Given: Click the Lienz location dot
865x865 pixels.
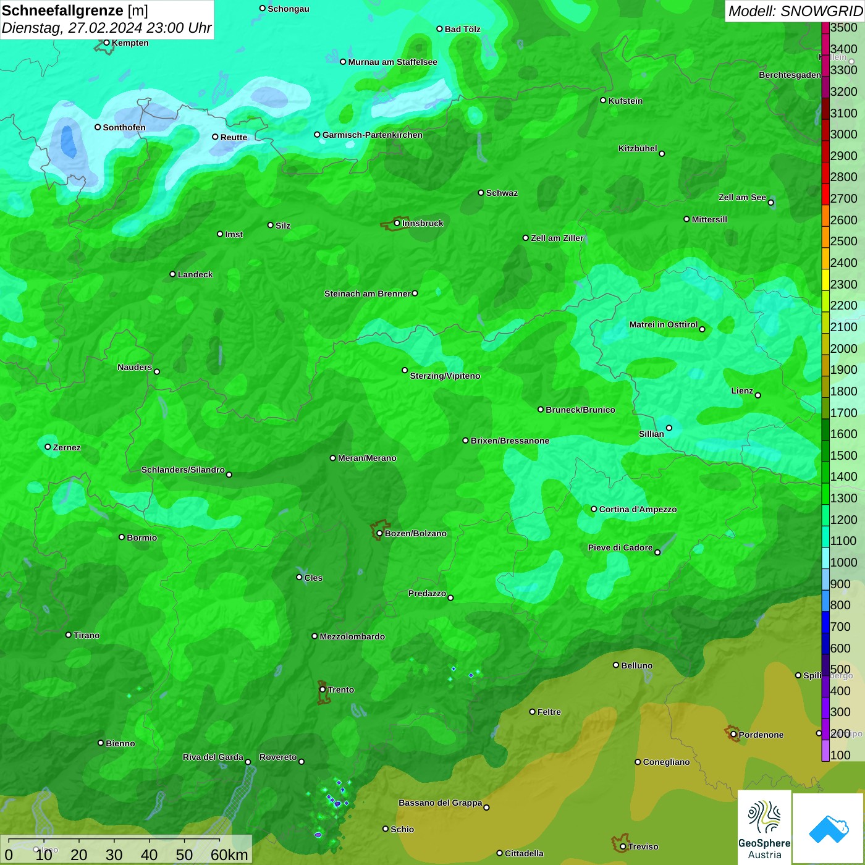Looking at the screenshot, I should tap(758, 395).
